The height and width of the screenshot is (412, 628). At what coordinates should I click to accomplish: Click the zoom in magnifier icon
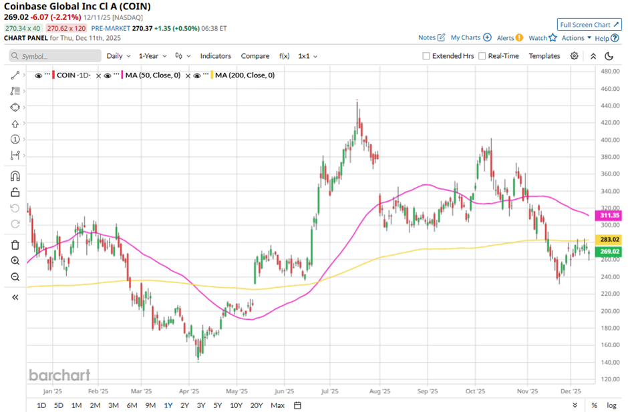pos(15,261)
